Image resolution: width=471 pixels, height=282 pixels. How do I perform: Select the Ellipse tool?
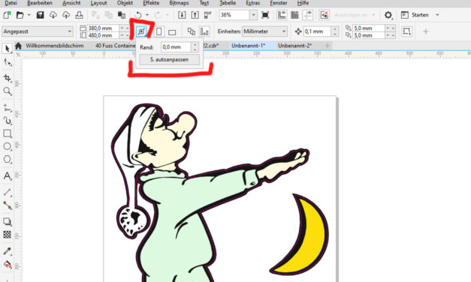point(8,147)
